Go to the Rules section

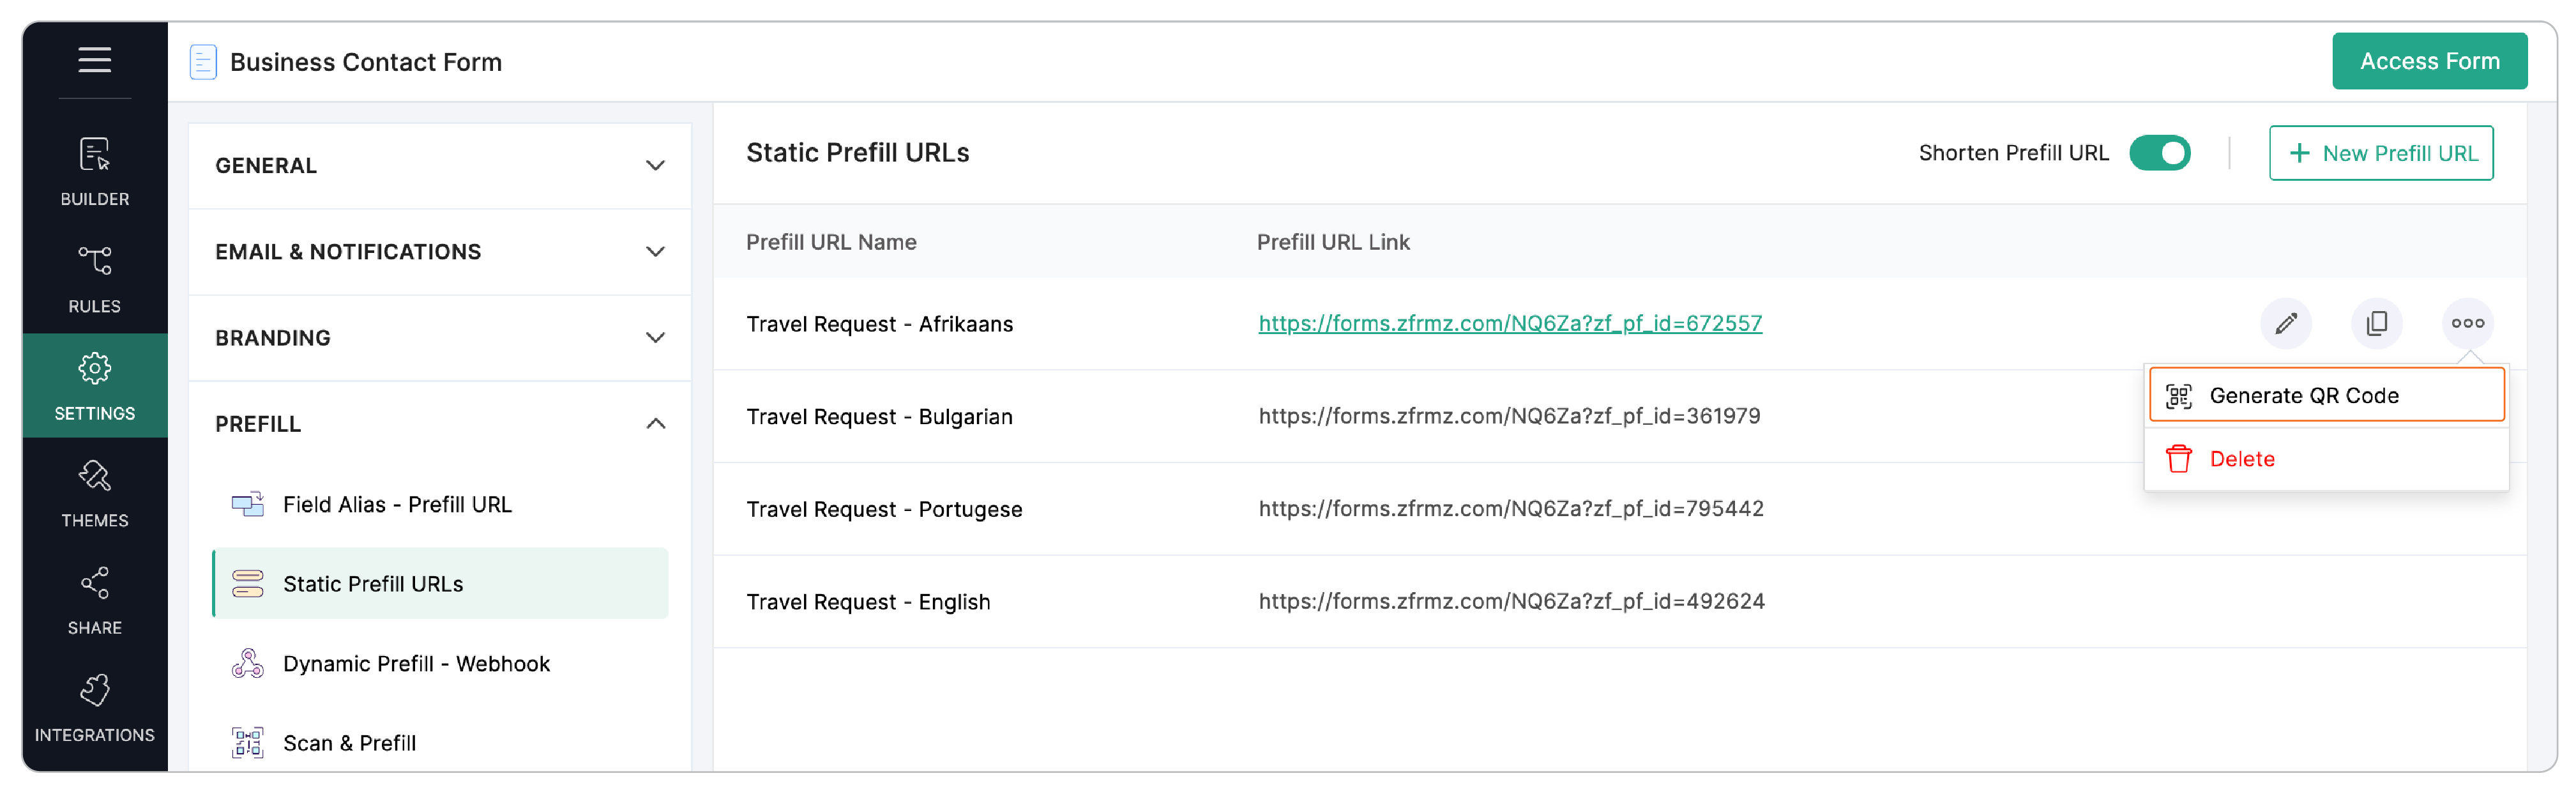point(94,279)
